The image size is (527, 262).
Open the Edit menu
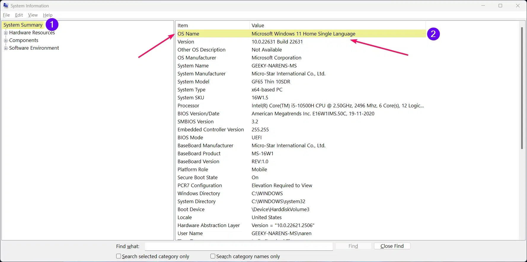(19, 15)
